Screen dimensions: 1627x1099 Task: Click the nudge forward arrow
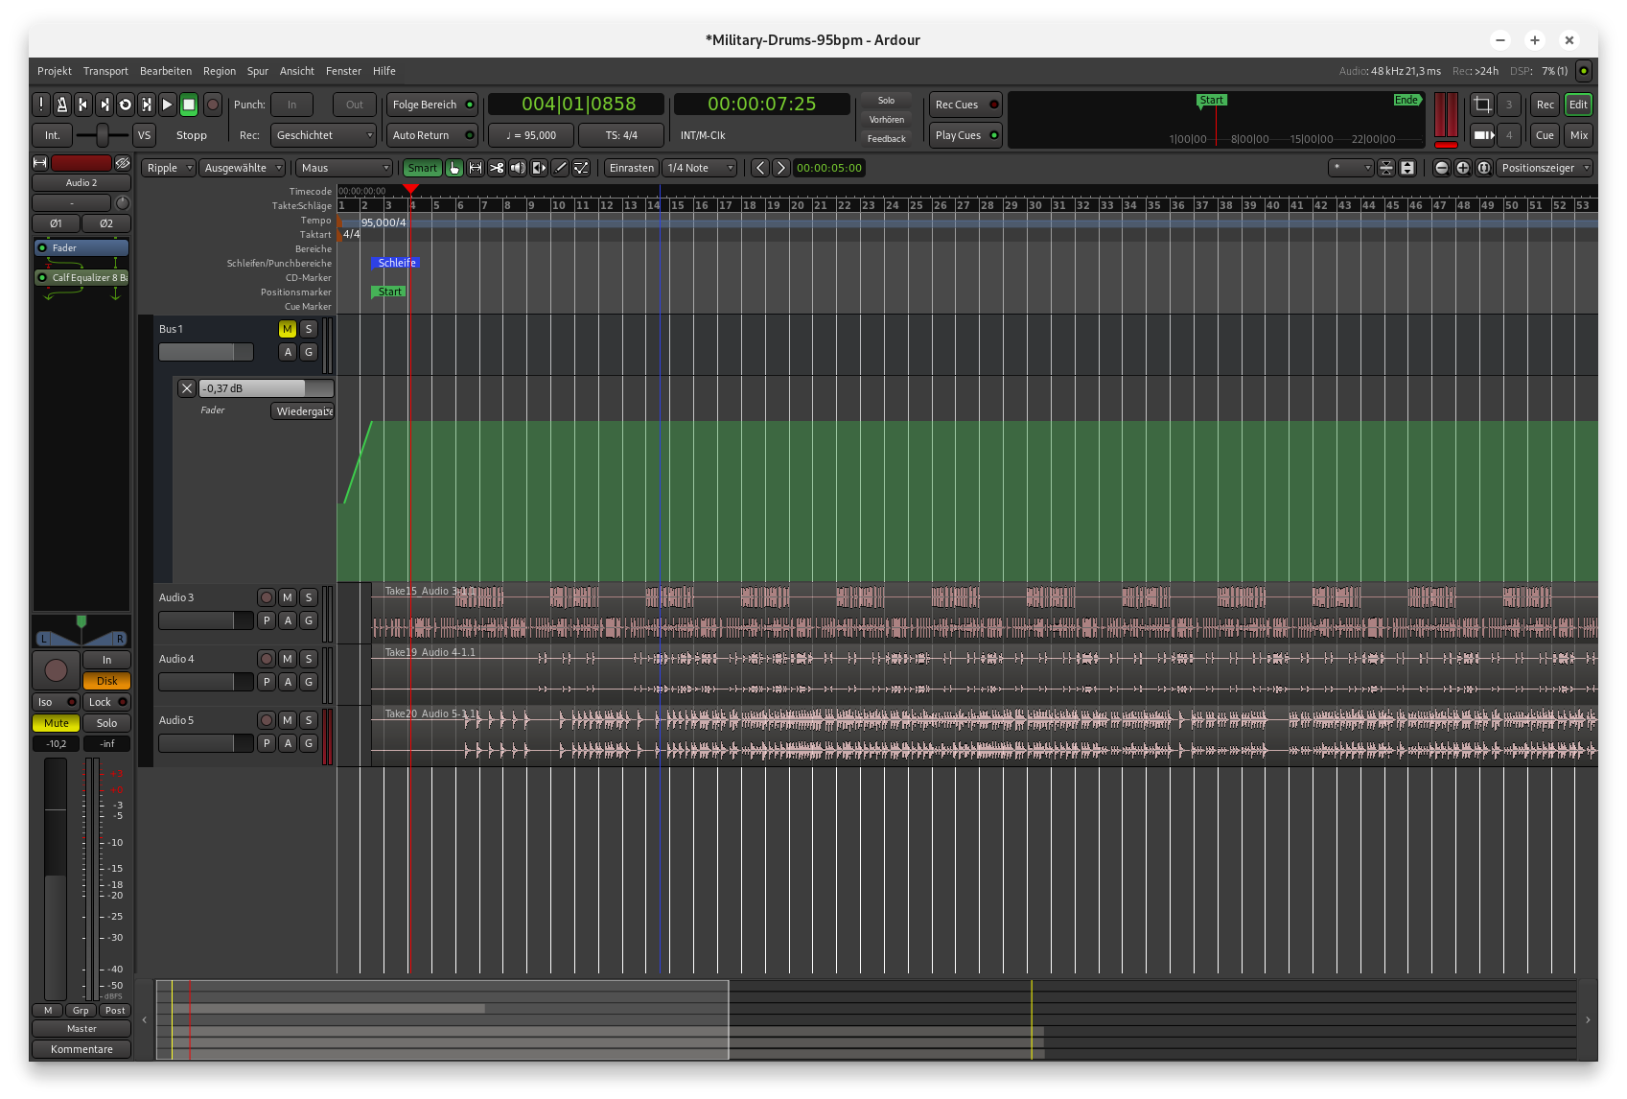pos(781,168)
